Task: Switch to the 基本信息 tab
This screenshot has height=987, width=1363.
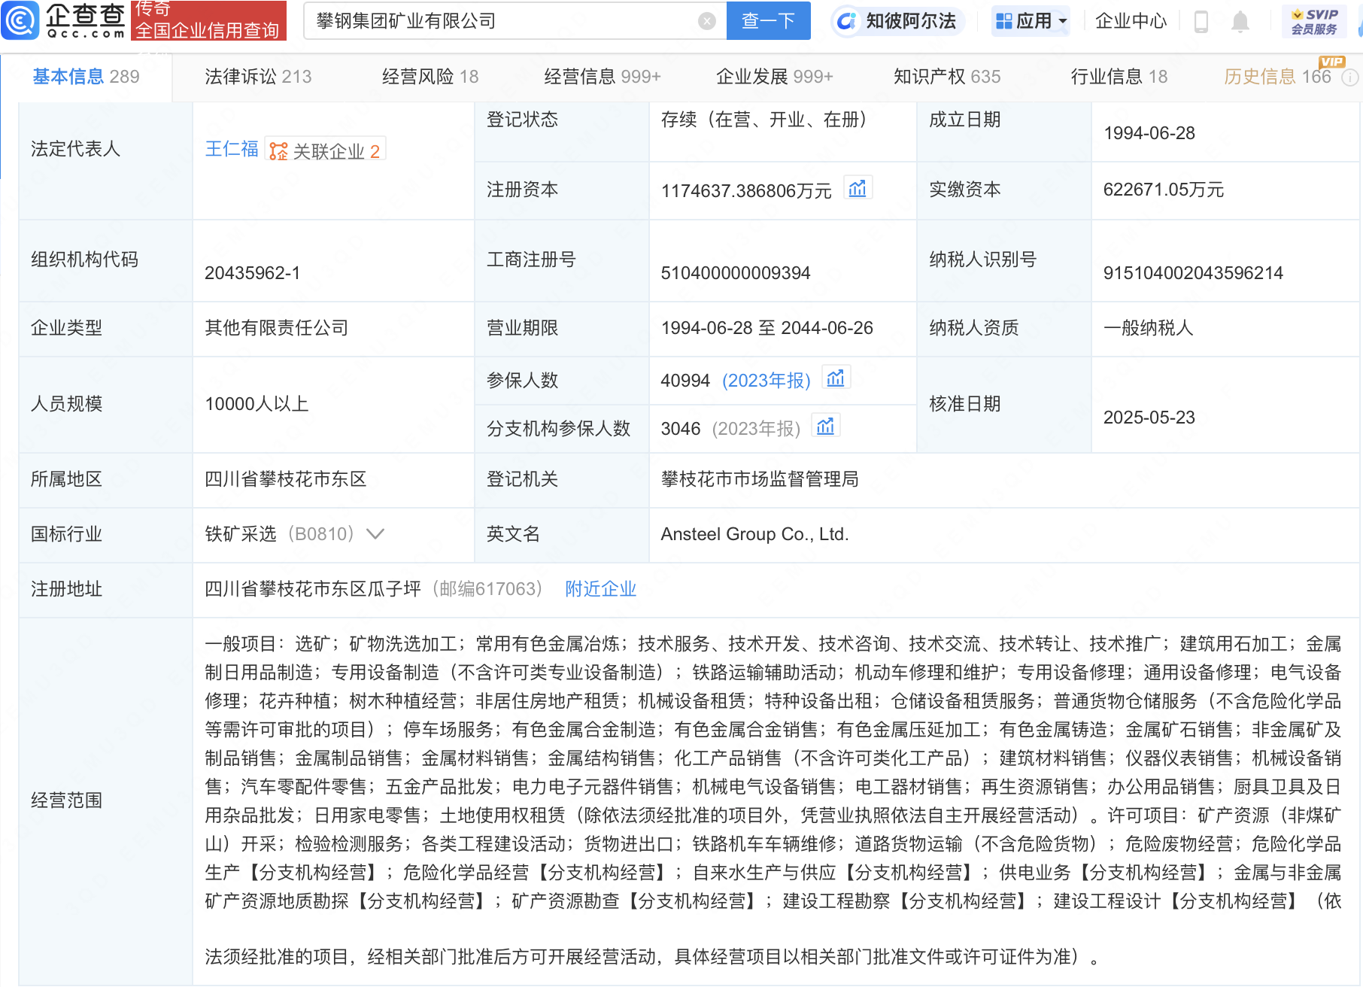Action: (x=86, y=77)
